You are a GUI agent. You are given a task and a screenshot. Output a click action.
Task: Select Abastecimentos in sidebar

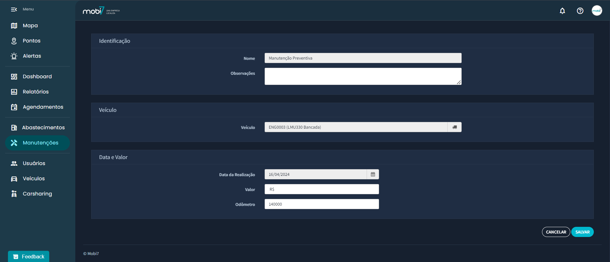(x=43, y=128)
